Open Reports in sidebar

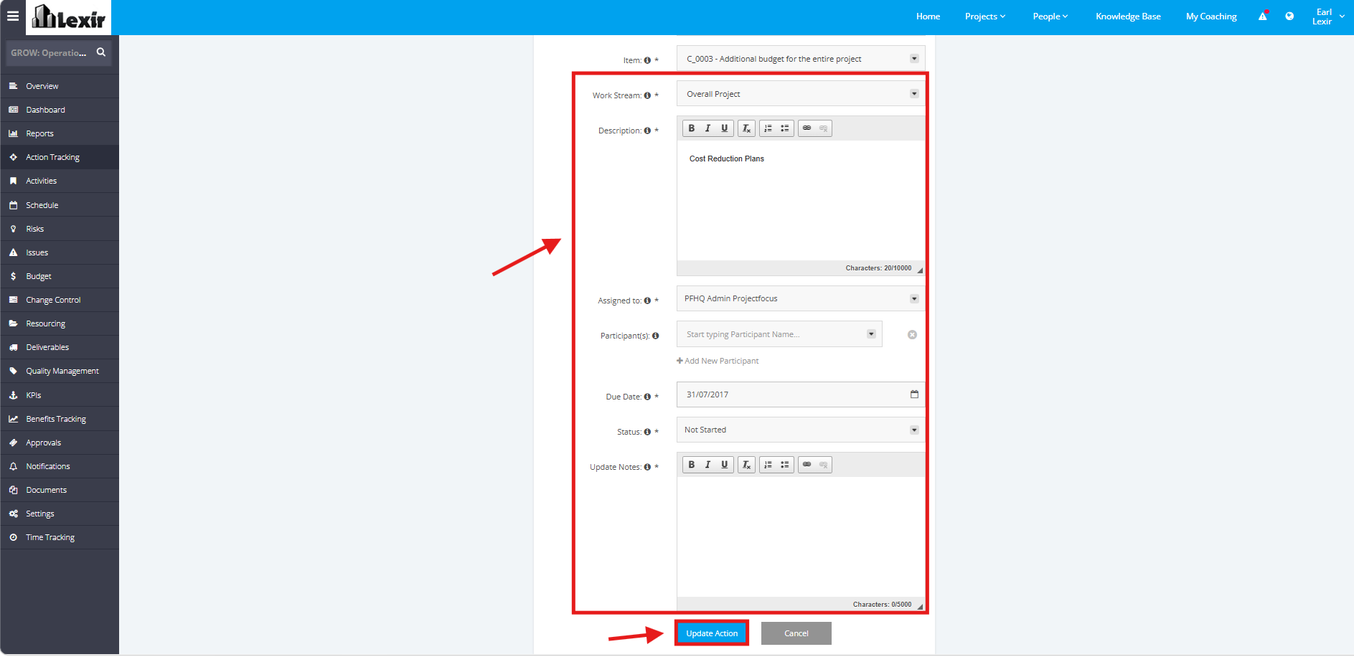60,133
